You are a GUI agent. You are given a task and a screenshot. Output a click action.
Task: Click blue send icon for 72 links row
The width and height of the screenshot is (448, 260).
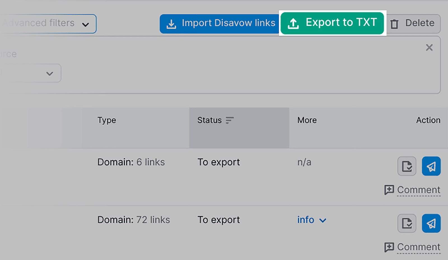tap(431, 224)
